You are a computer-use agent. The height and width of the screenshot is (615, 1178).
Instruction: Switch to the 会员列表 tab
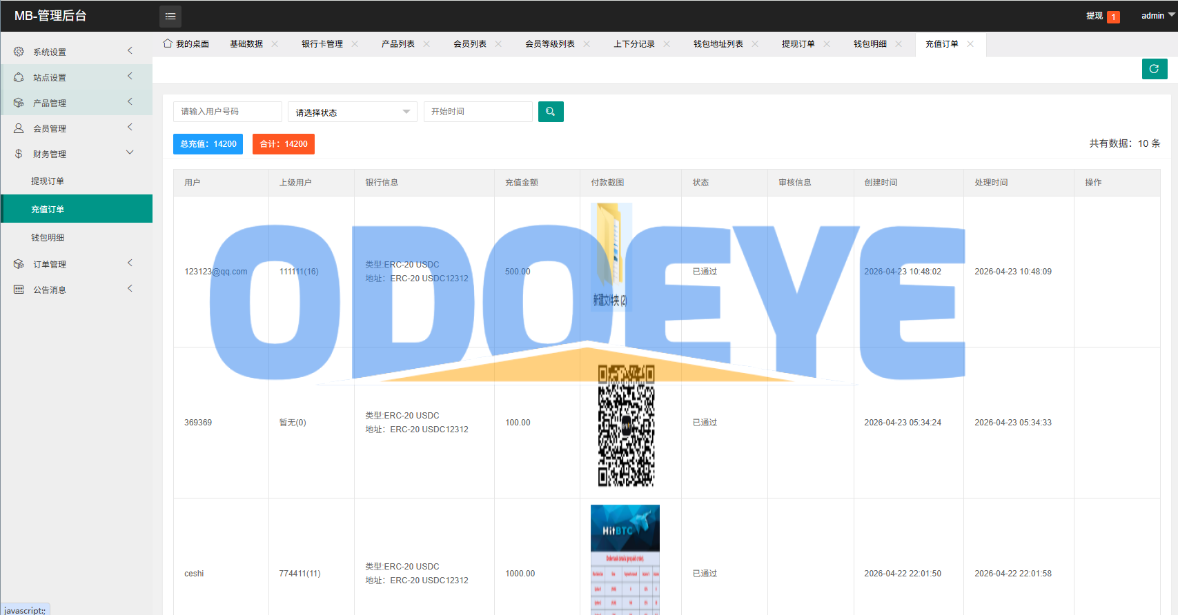470,44
